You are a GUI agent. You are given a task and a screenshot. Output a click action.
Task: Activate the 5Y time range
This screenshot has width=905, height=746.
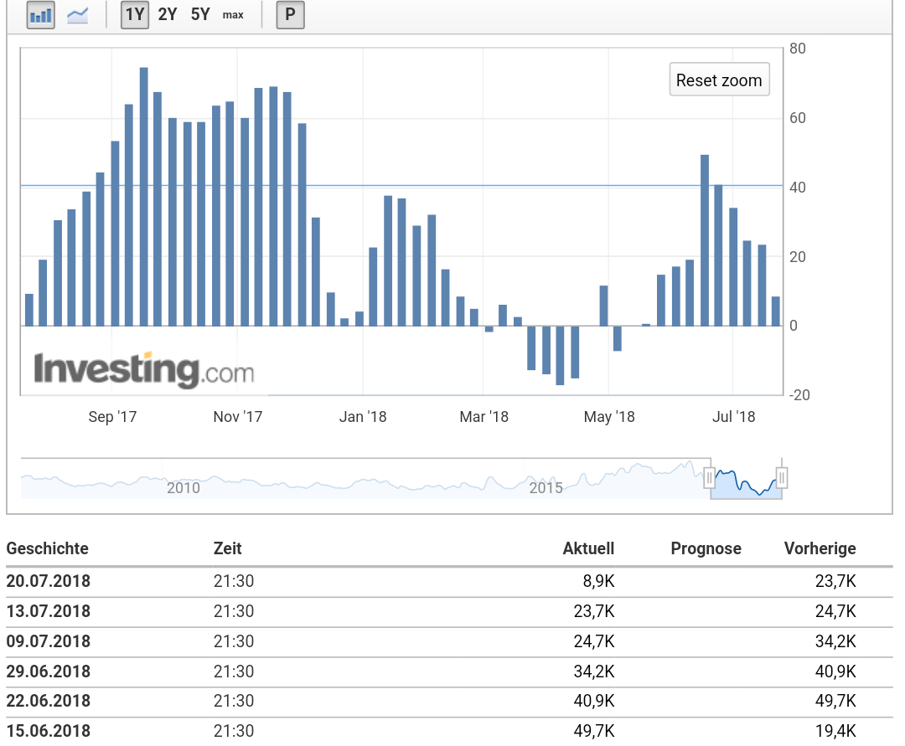point(199,15)
